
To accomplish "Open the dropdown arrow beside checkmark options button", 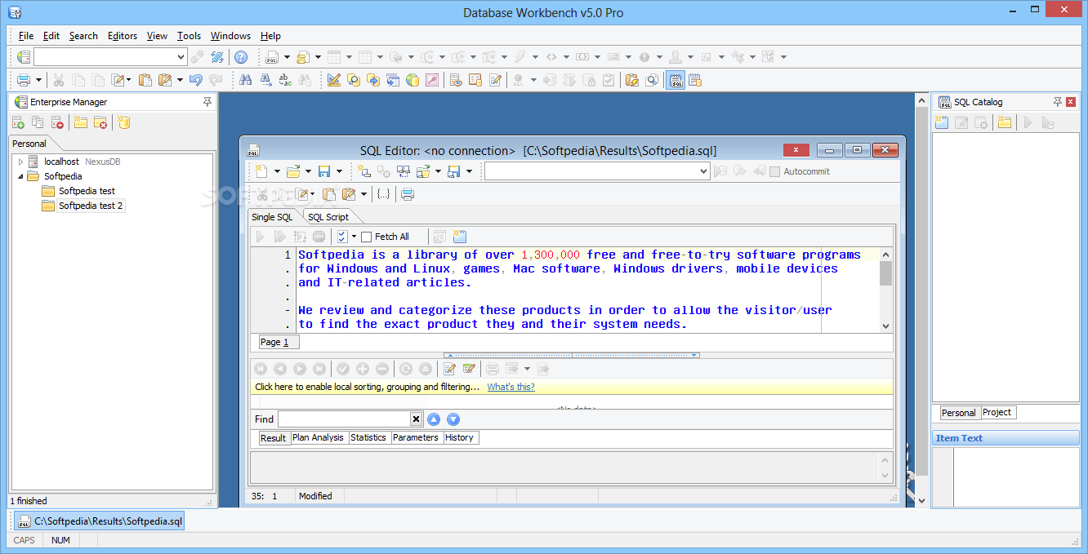I will coord(354,237).
